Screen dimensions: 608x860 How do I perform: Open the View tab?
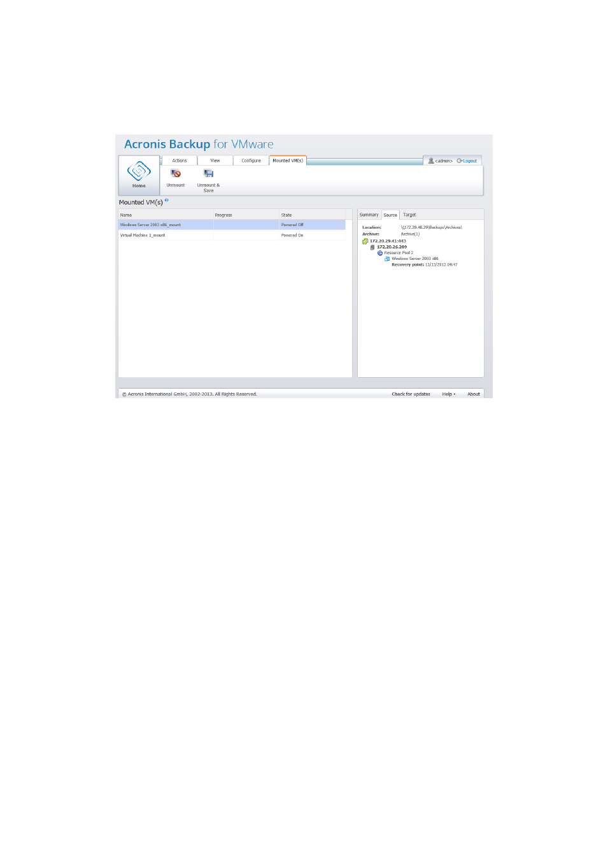(x=215, y=161)
